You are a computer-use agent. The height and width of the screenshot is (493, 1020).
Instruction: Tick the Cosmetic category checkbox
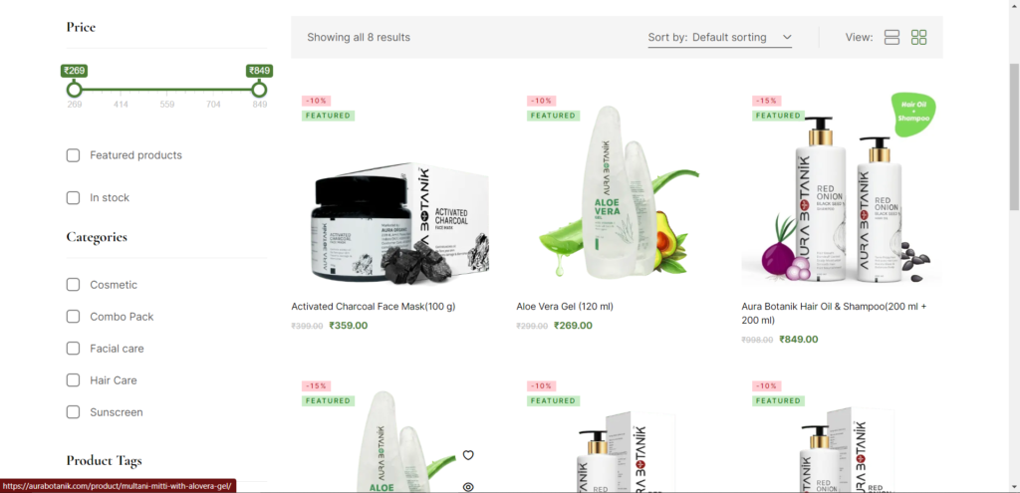pyautogui.click(x=73, y=285)
